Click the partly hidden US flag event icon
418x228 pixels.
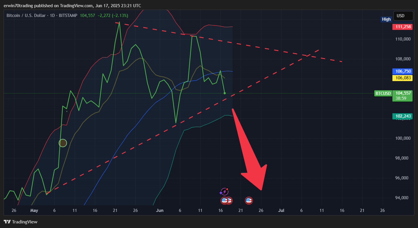pos(230,201)
